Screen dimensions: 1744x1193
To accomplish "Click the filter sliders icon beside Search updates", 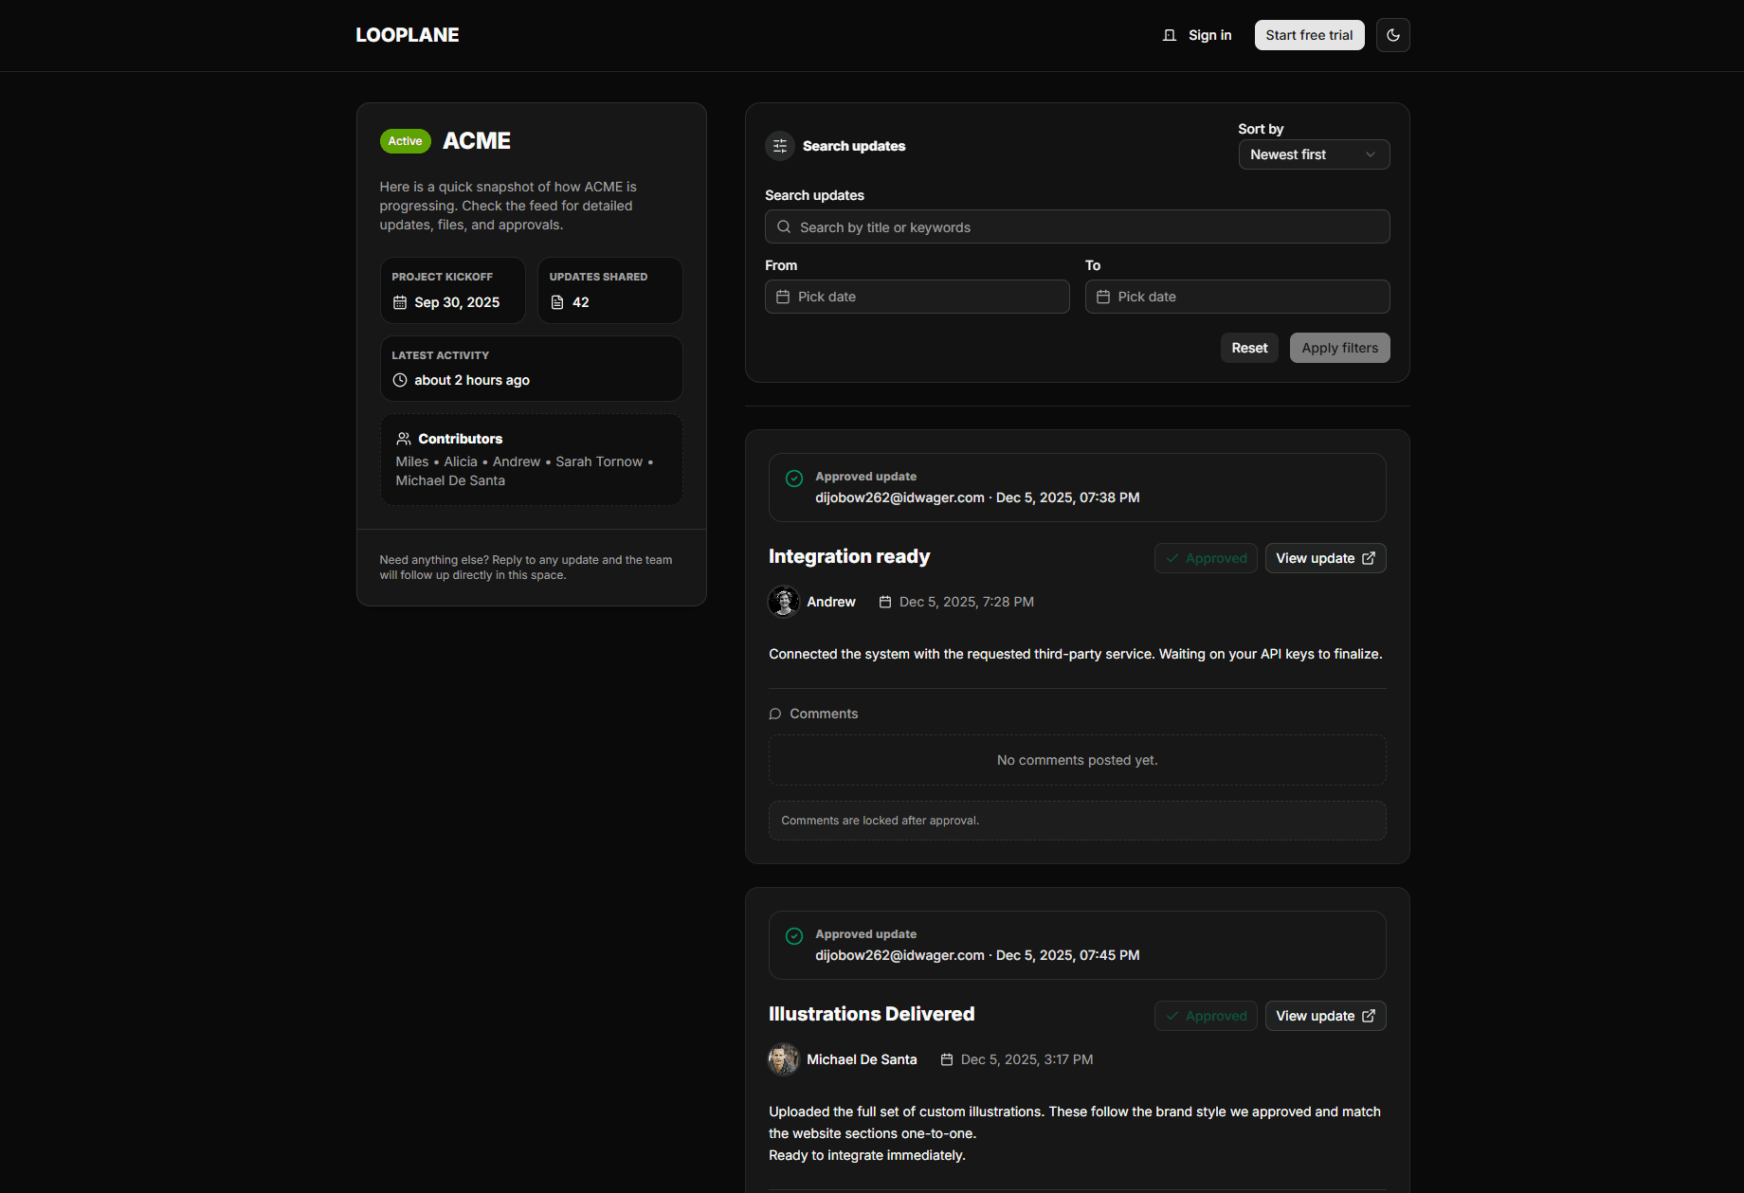I will pos(779,146).
